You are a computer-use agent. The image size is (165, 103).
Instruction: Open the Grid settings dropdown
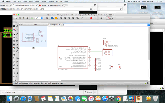tap(16, 22)
